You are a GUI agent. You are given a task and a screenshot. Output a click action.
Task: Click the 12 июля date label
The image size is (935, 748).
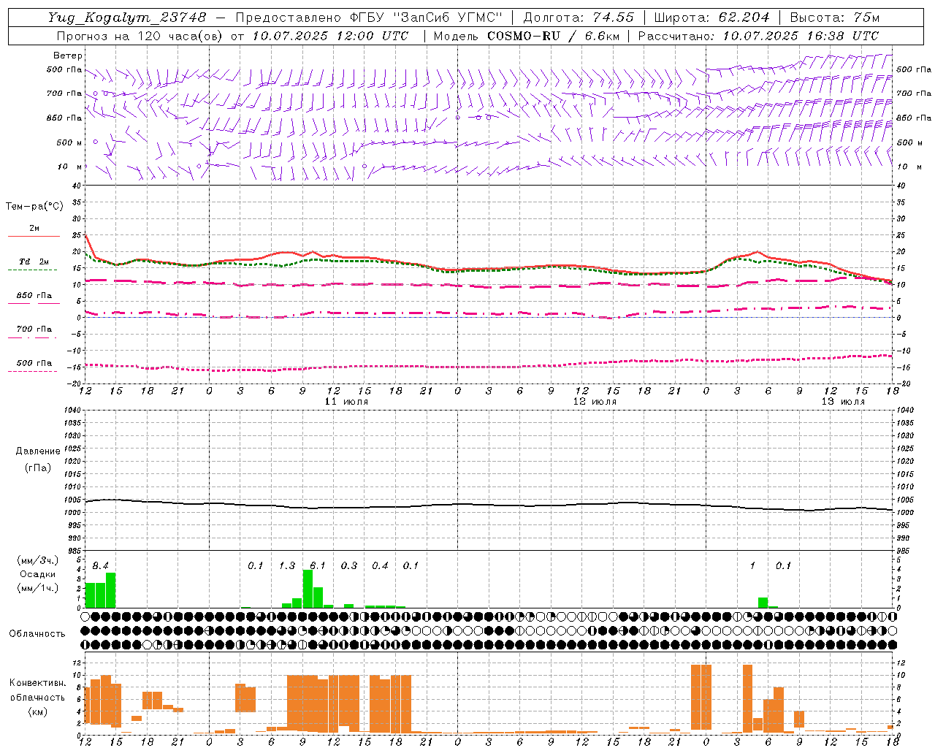point(595,402)
